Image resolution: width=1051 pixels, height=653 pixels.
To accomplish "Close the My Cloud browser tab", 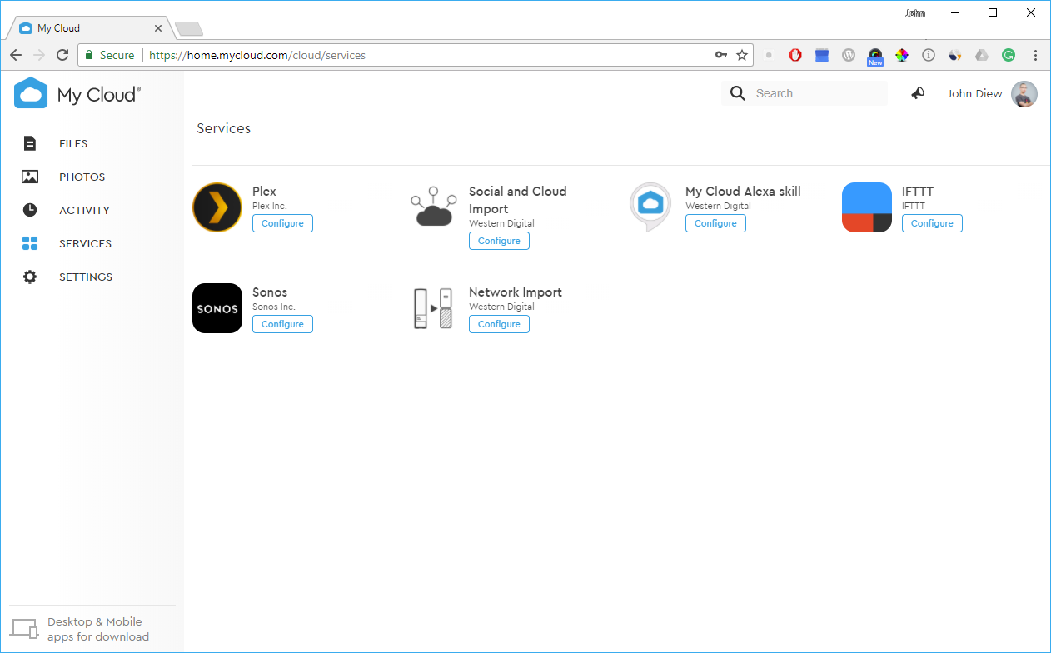I will point(158,28).
